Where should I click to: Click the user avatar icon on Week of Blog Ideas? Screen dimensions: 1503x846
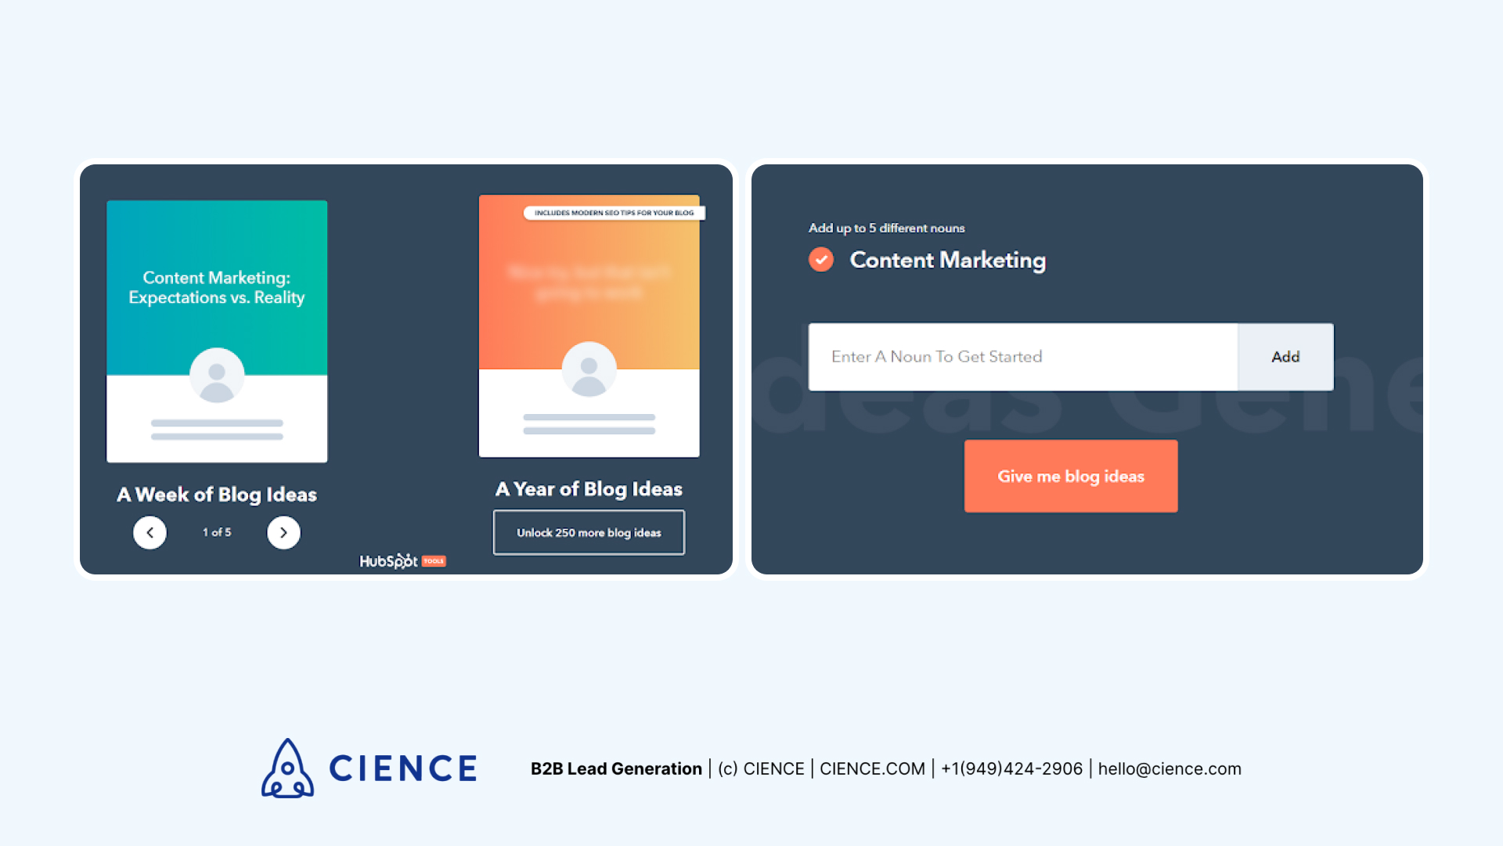click(216, 377)
